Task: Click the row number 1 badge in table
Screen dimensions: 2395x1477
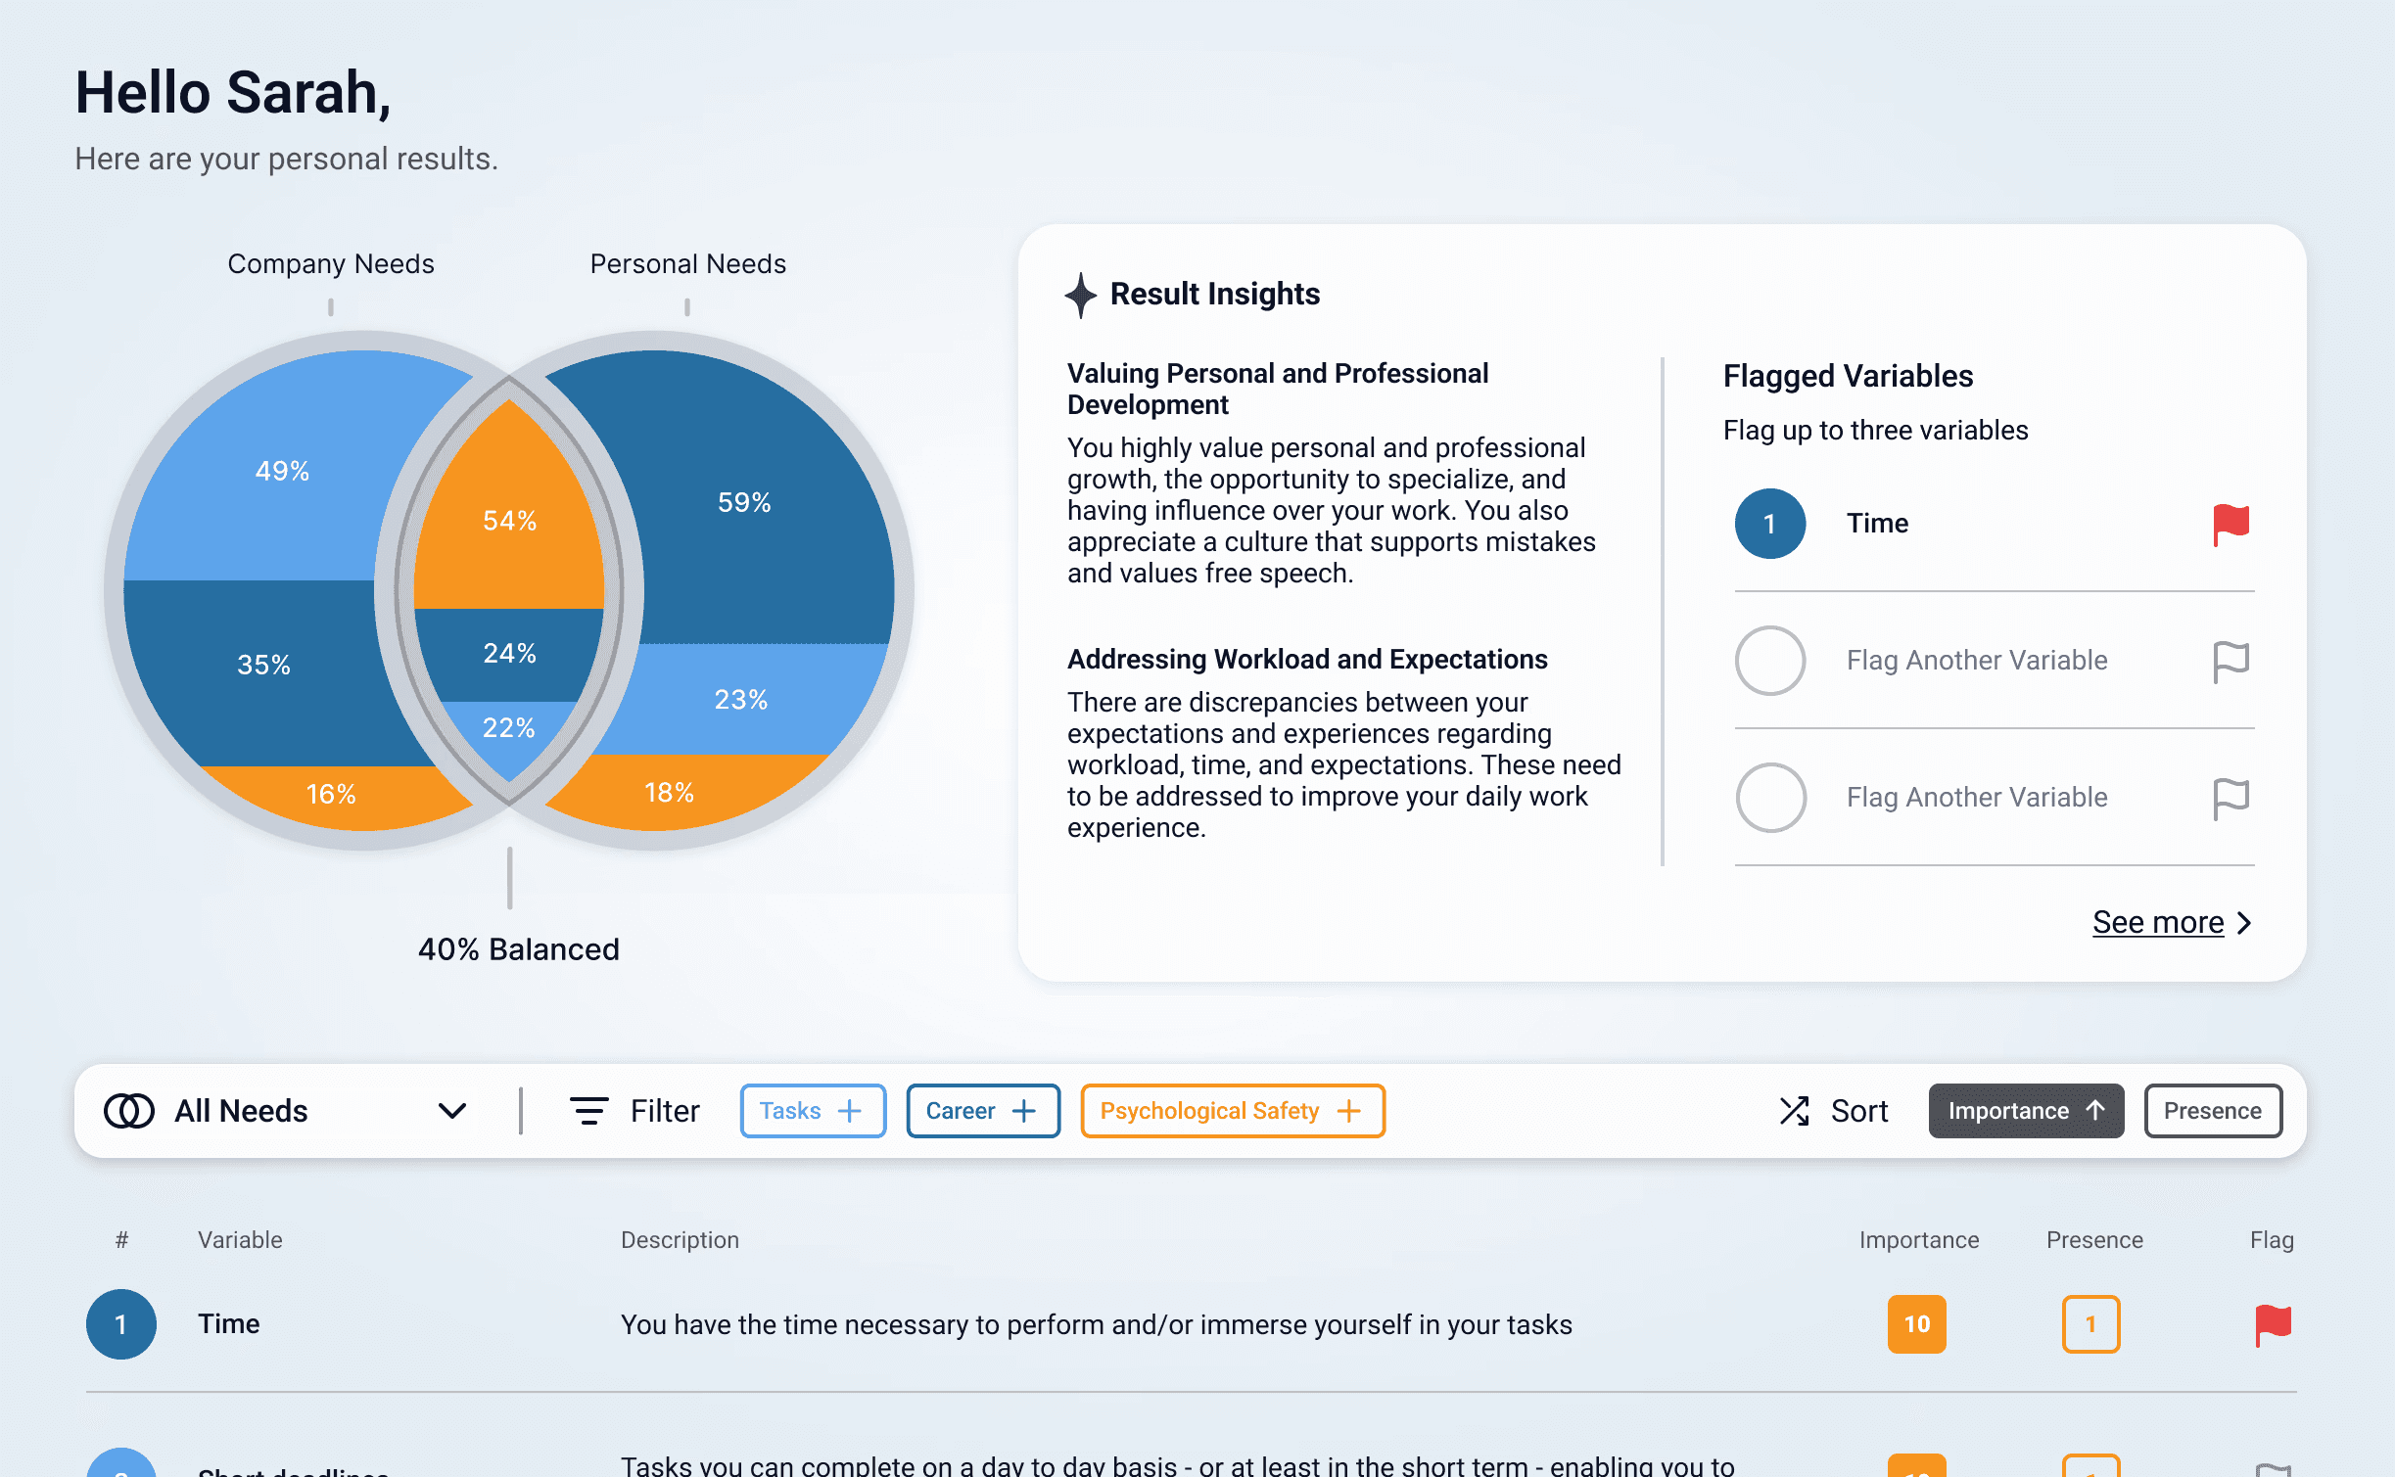Action: coord(121,1324)
